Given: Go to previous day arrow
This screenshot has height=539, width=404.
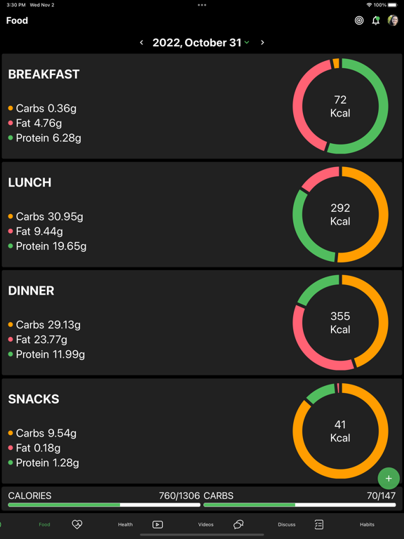Looking at the screenshot, I should click(x=142, y=42).
